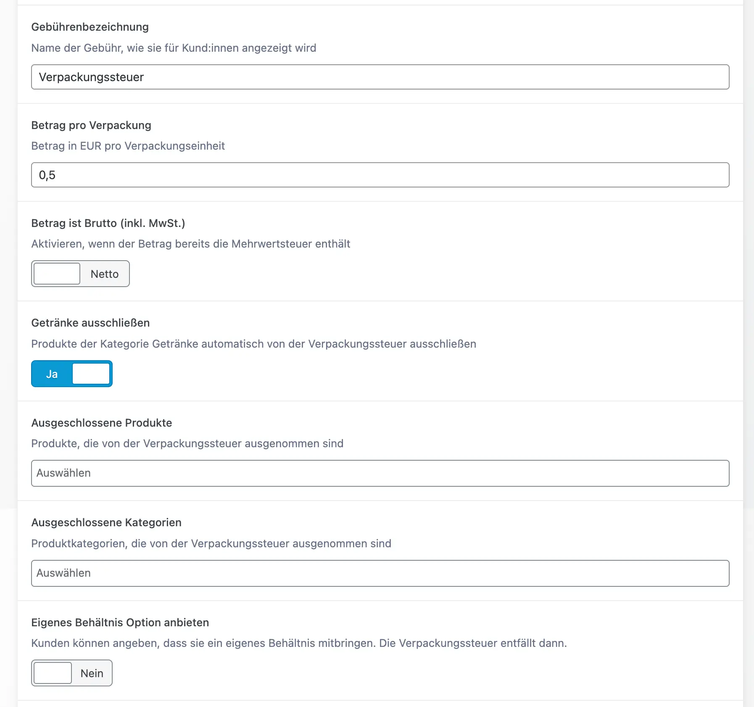Enable the Eigenes Behältnis option switch

(72, 673)
